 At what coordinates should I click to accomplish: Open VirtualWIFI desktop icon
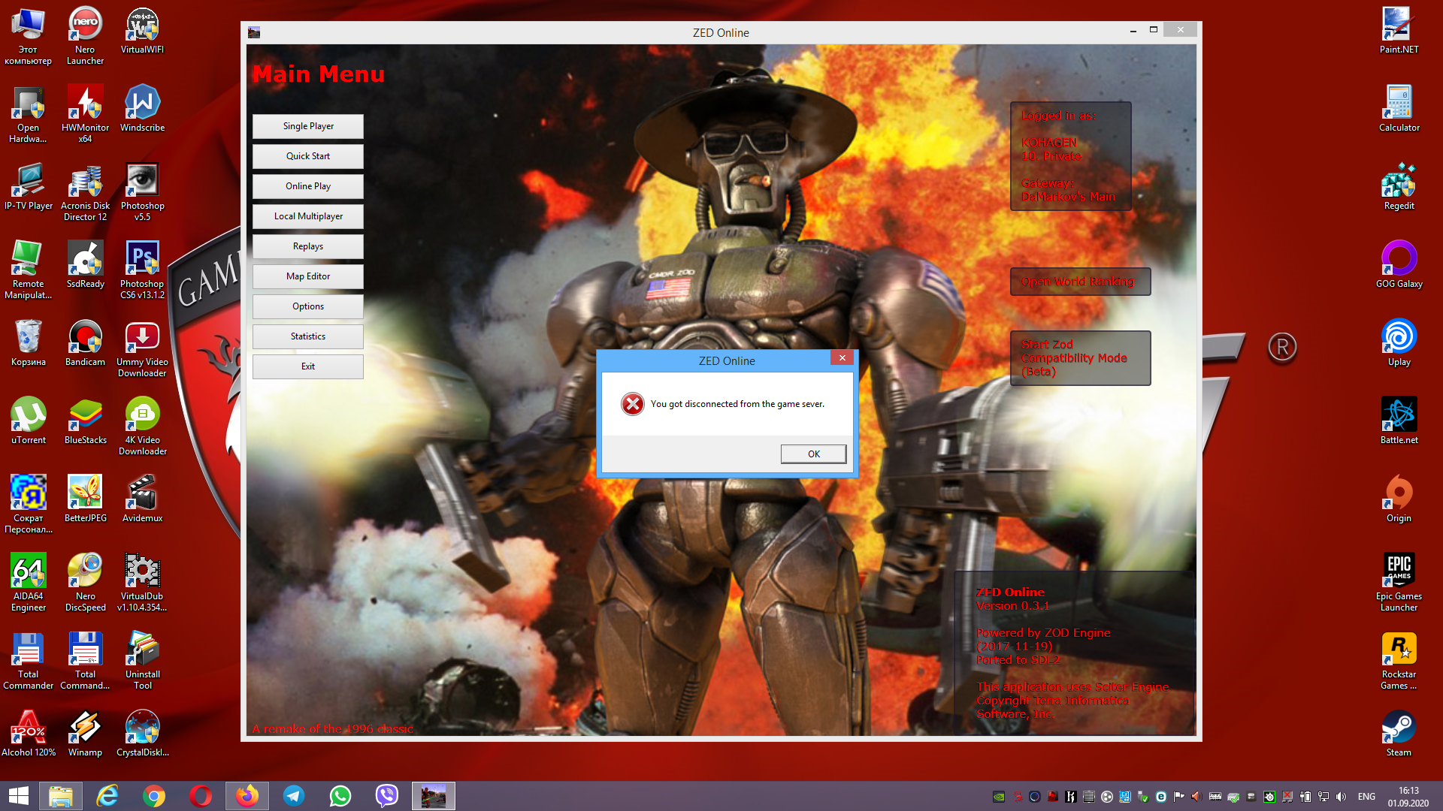tap(142, 31)
